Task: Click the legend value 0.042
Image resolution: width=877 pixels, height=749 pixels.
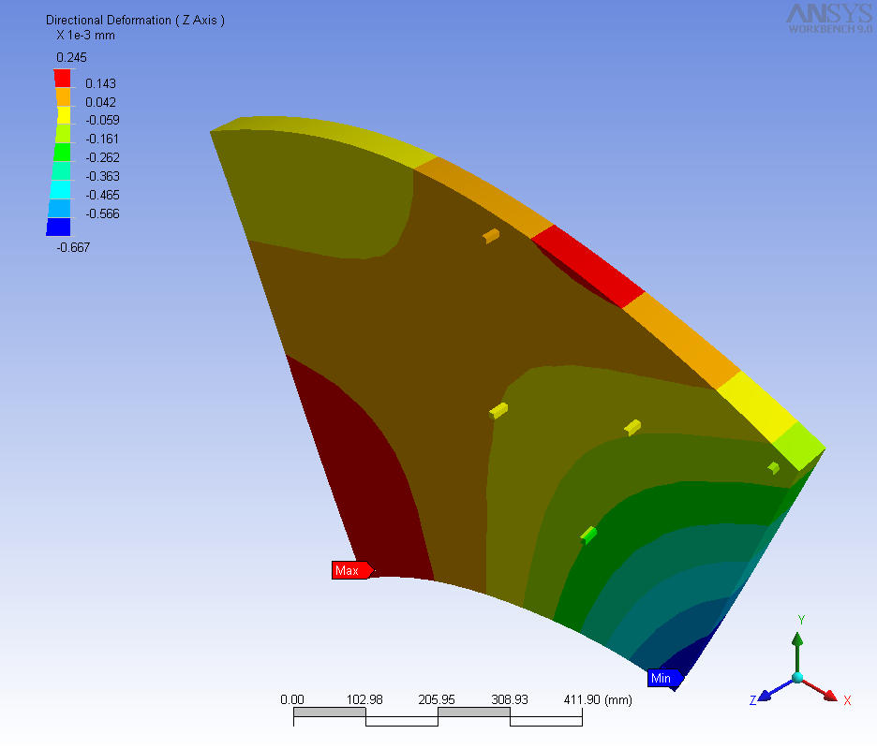Action: pos(100,102)
